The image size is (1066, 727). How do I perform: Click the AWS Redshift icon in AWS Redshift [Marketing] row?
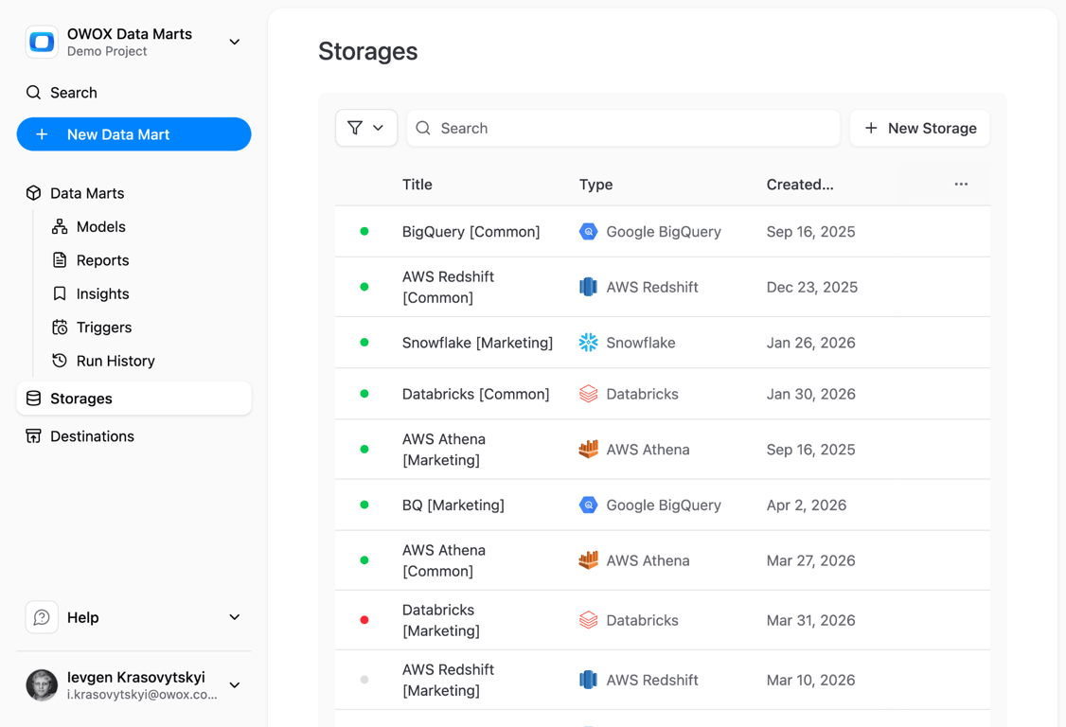tap(588, 680)
